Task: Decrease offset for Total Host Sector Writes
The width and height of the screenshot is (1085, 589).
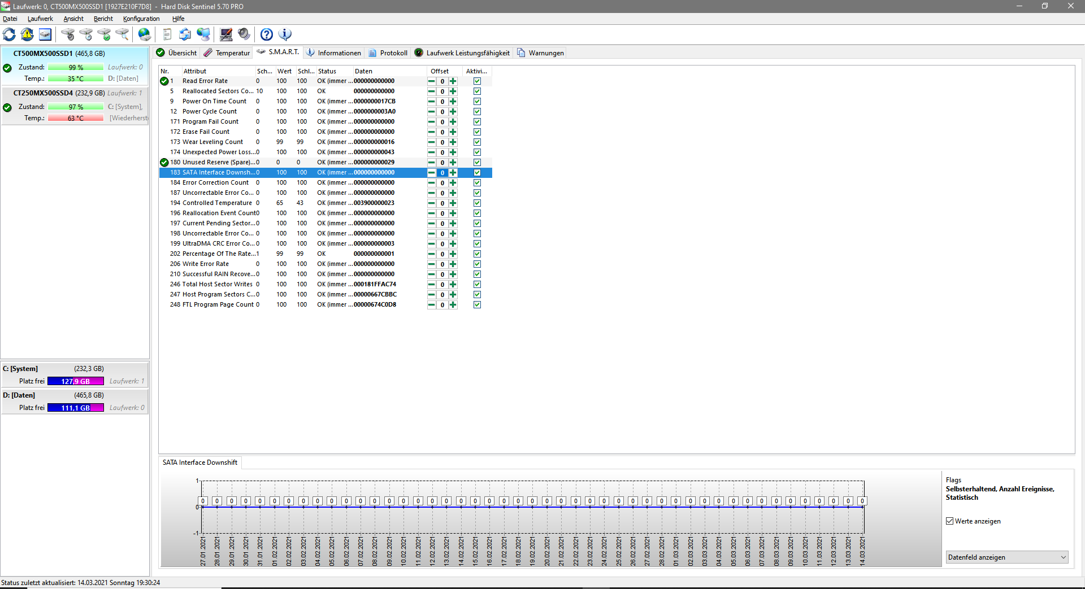Action: [432, 285]
